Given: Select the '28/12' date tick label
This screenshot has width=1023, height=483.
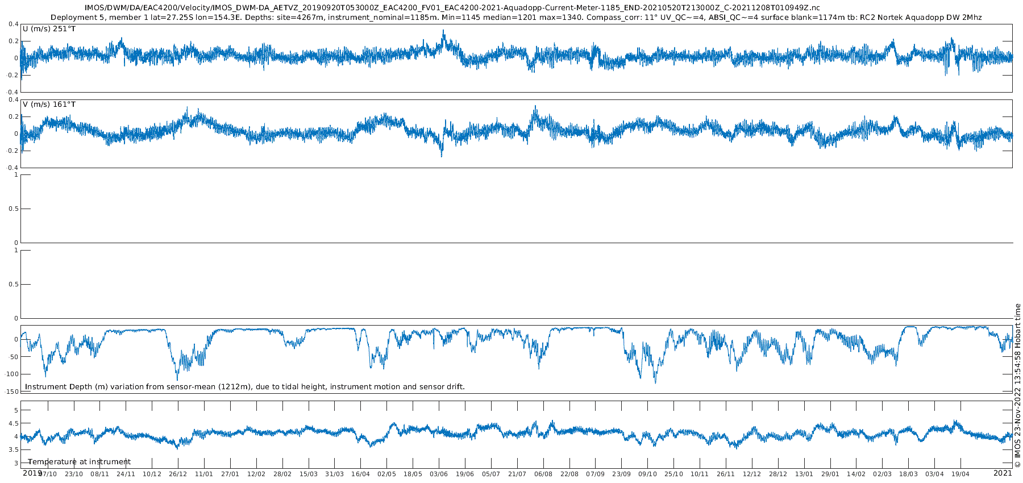Looking at the screenshot, I should (778, 474).
